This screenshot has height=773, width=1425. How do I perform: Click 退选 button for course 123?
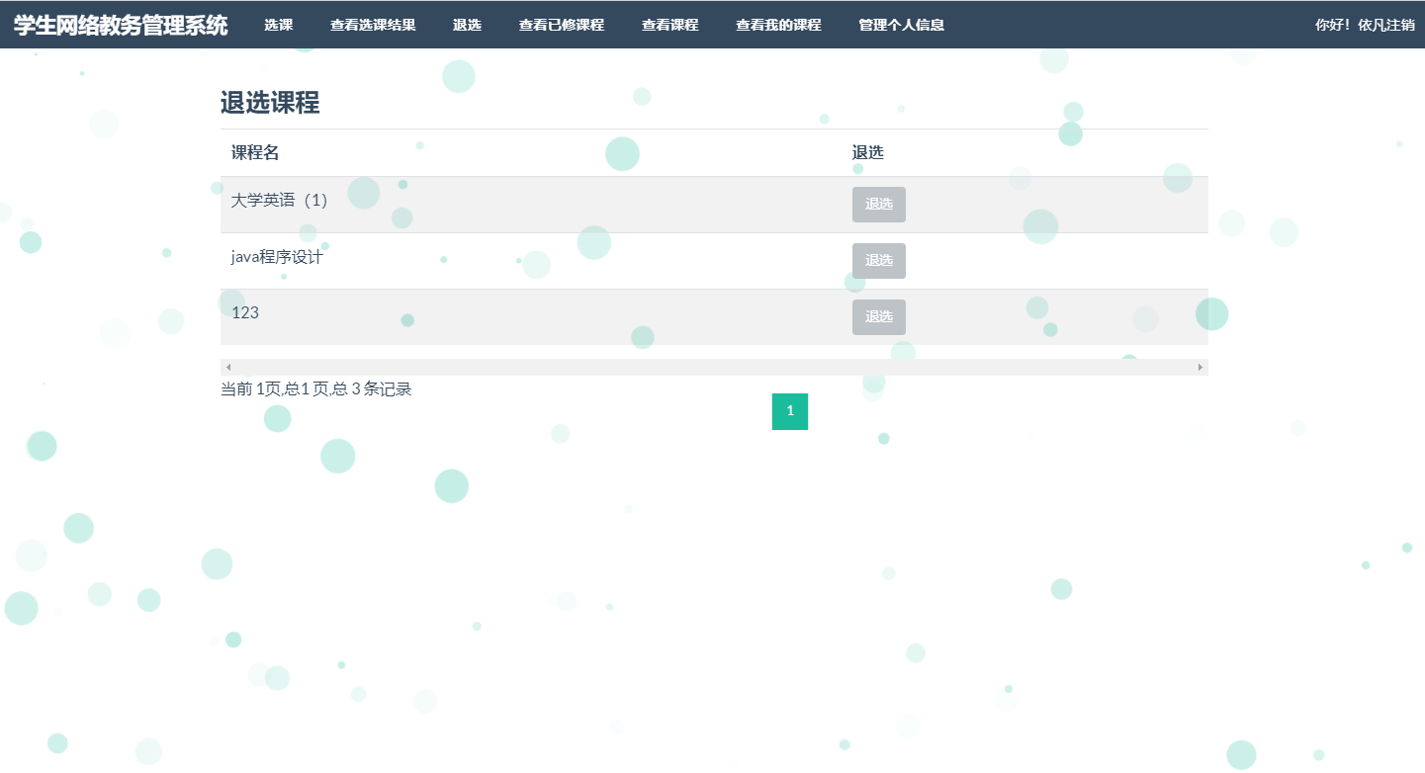click(878, 316)
